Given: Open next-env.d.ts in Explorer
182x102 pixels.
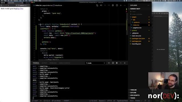Looking at the screenshot, I should tap(136, 36).
